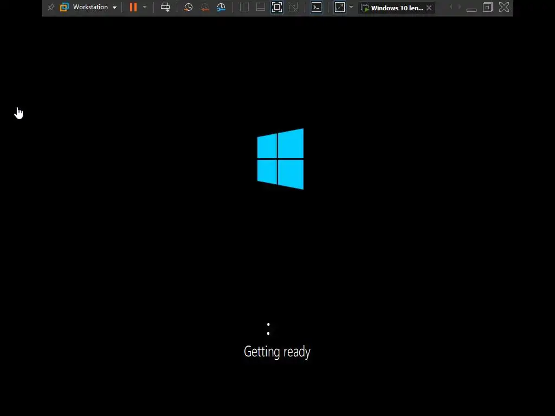The width and height of the screenshot is (555, 416).
Task: Click the VMware Workstation logo icon
Action: pos(64,7)
